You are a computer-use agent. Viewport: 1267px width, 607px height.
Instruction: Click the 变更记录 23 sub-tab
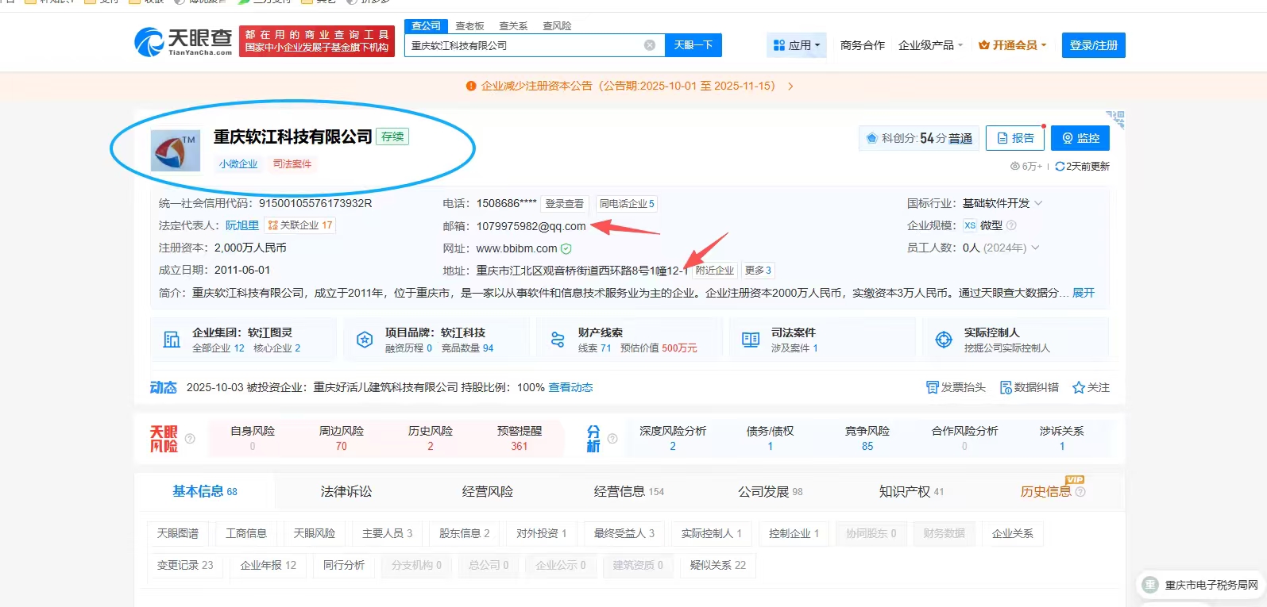(185, 565)
